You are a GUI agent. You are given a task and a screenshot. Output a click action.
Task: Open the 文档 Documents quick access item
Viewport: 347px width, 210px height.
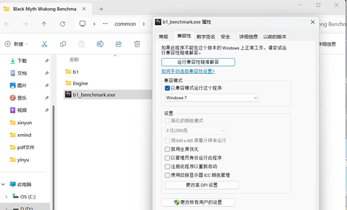point(22,73)
